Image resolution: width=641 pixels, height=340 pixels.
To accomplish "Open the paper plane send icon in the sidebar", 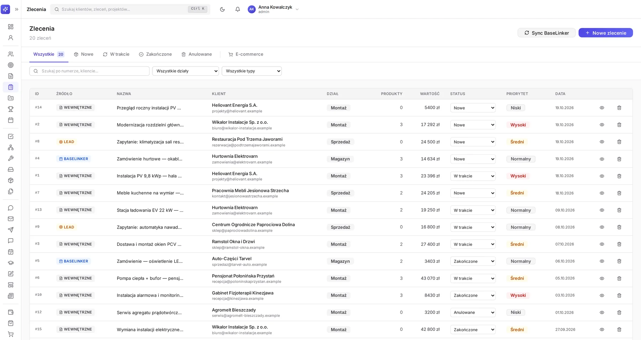I will 11,230.
